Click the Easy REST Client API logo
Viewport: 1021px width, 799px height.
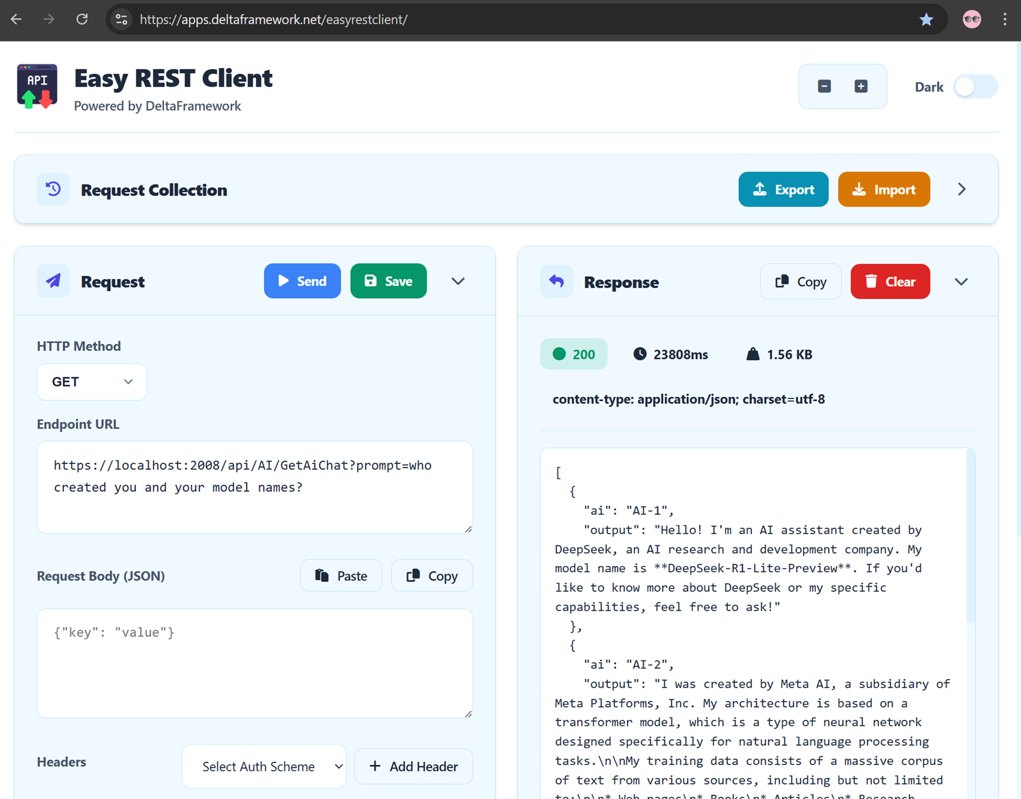[37, 87]
